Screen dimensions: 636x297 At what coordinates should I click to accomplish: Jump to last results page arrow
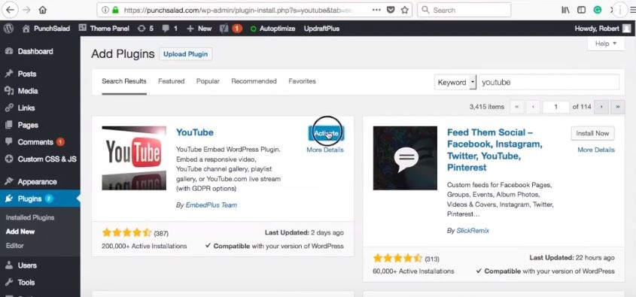618,107
